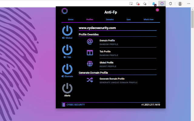The height and width of the screenshot is (121, 194).
Task: Go to the Sync tab
Action: pyautogui.click(x=129, y=19)
